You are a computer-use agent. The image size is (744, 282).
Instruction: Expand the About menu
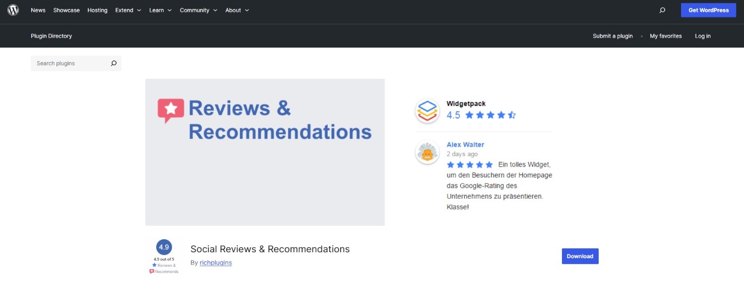[x=237, y=10]
